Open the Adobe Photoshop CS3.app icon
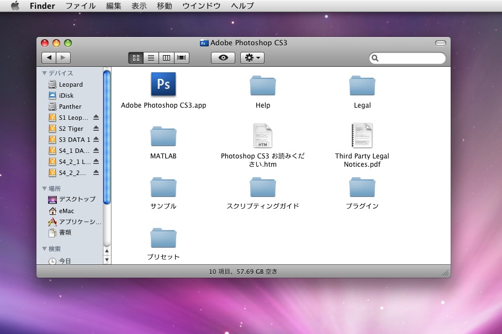Screen dimensions: 502x334 tap(163, 84)
